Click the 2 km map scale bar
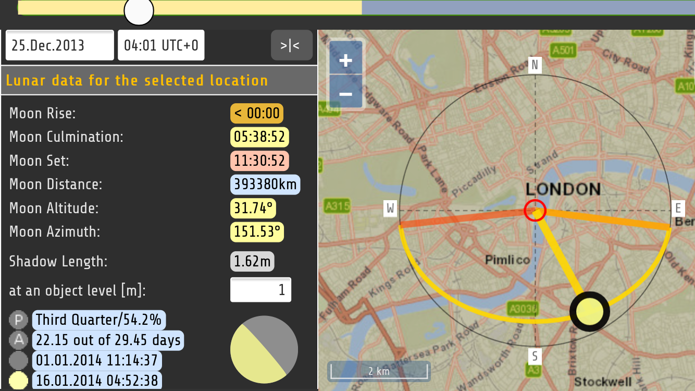 (x=379, y=371)
